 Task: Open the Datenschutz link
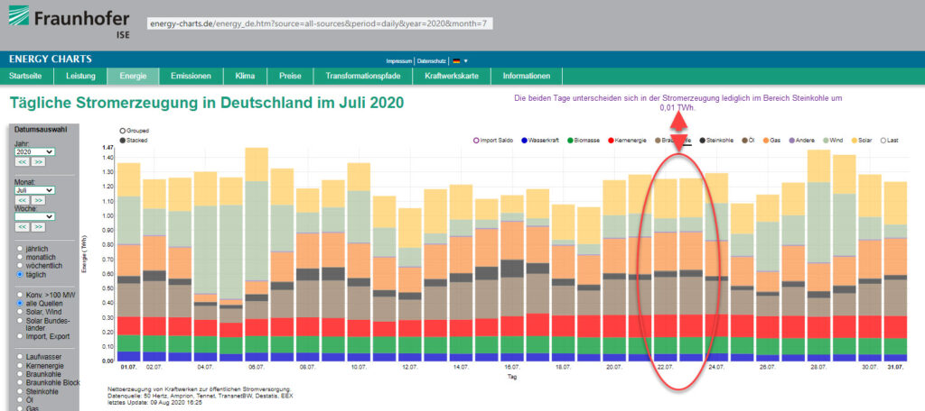(x=432, y=61)
